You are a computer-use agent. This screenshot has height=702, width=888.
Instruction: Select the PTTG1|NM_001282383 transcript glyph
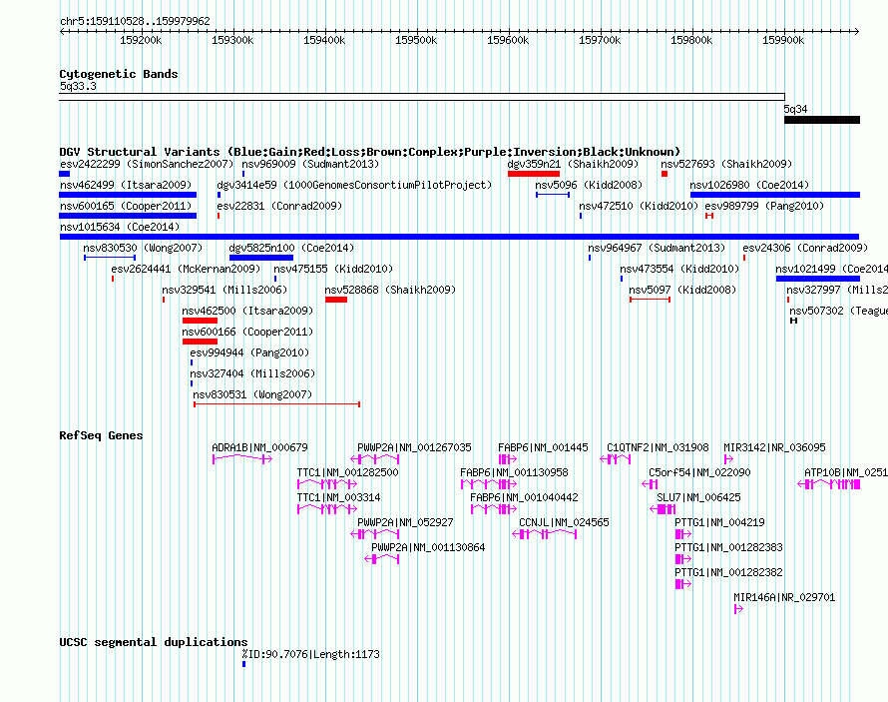coord(683,558)
